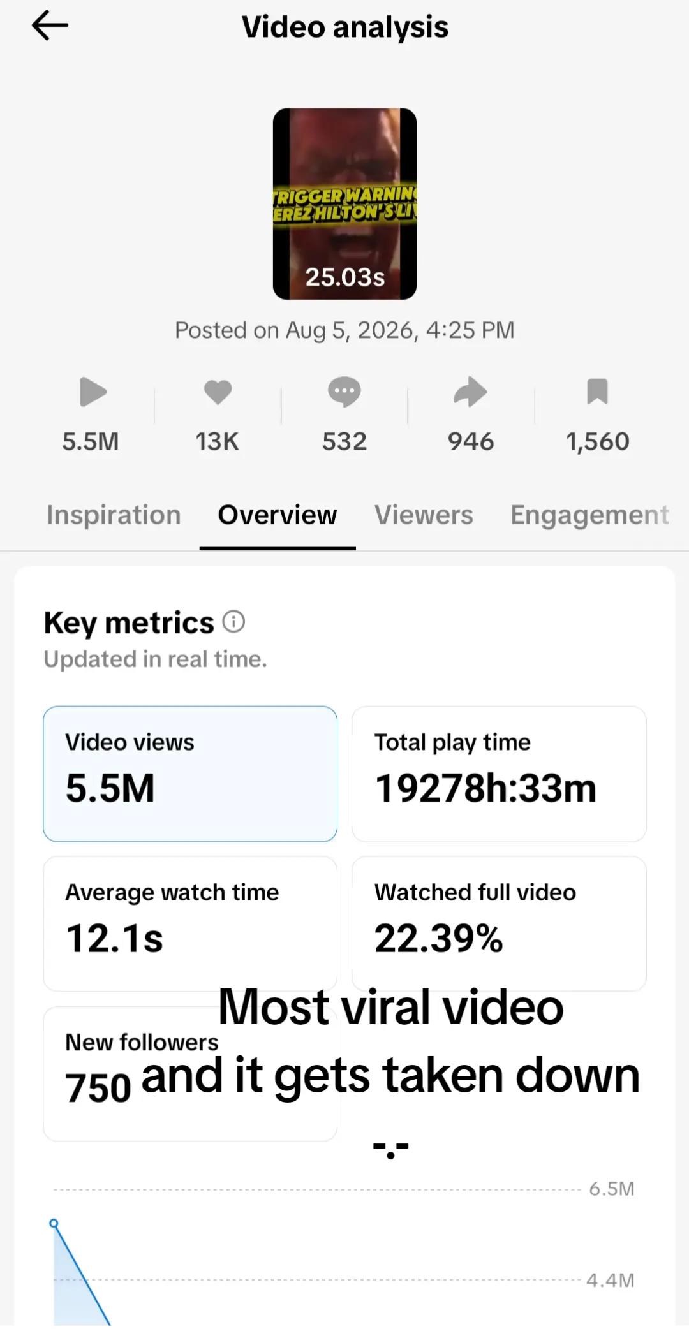The image size is (689, 1329).
Task: Tap the share arrow icon
Action: pos(470,392)
